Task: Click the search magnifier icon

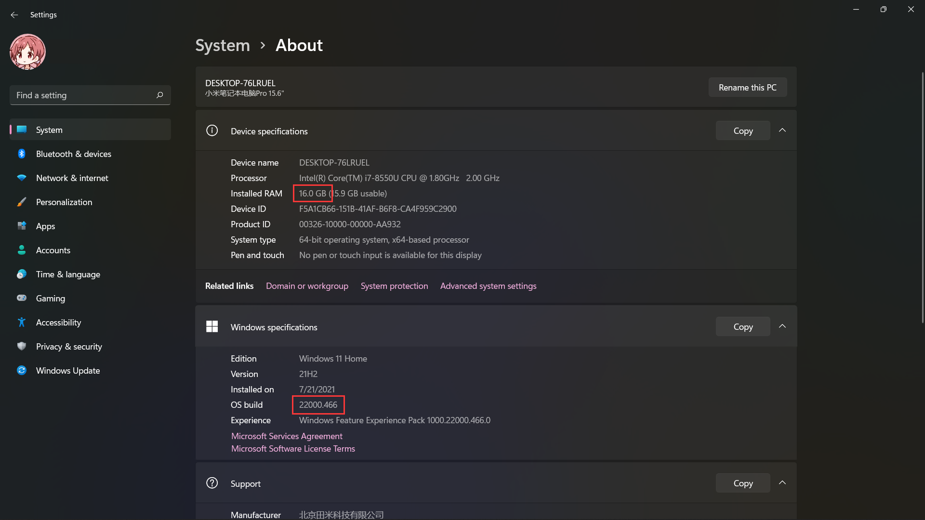Action: (x=160, y=95)
